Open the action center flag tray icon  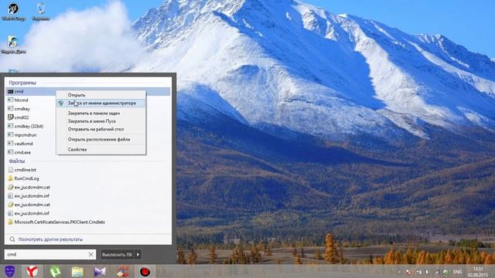pyautogui.click(x=409, y=272)
